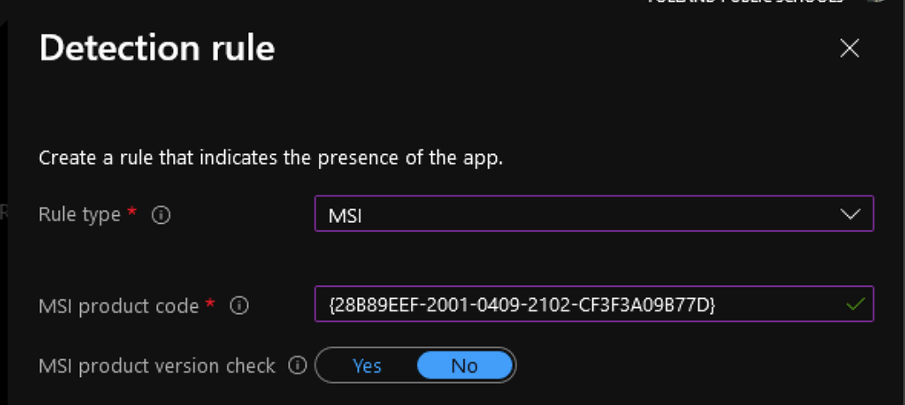This screenshot has width=905, height=405.
Task: Show info tooltip beside MSI product code
Action: [x=239, y=306]
